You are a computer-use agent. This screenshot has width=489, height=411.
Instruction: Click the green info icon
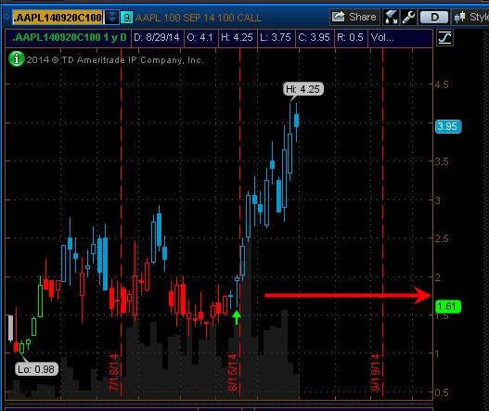16,58
